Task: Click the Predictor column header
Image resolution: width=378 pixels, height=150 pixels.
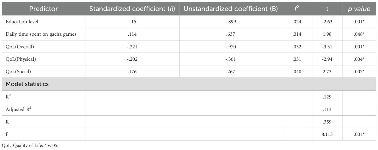Action: point(43,9)
